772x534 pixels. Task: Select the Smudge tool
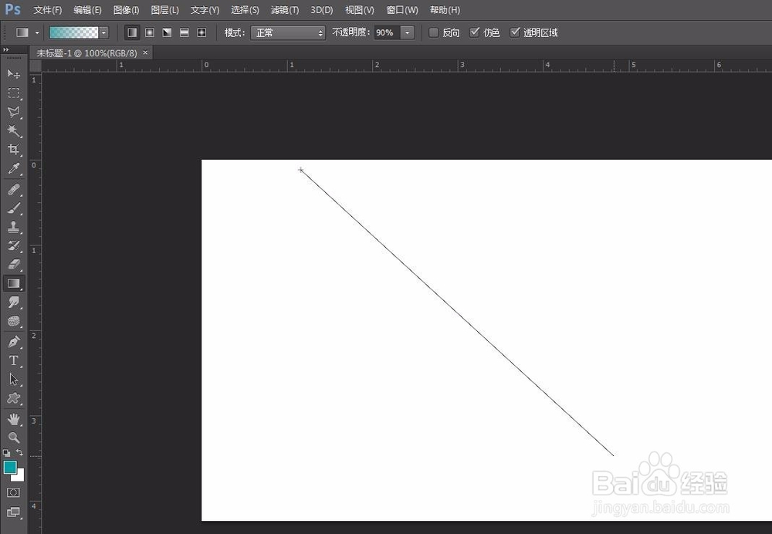(14, 302)
